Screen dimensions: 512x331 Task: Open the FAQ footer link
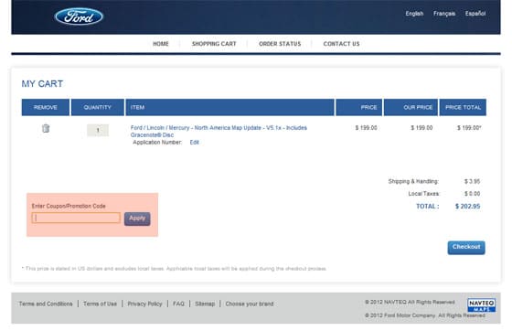pyautogui.click(x=178, y=304)
